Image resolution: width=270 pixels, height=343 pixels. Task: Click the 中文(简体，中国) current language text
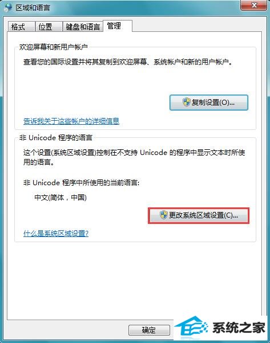point(61,198)
